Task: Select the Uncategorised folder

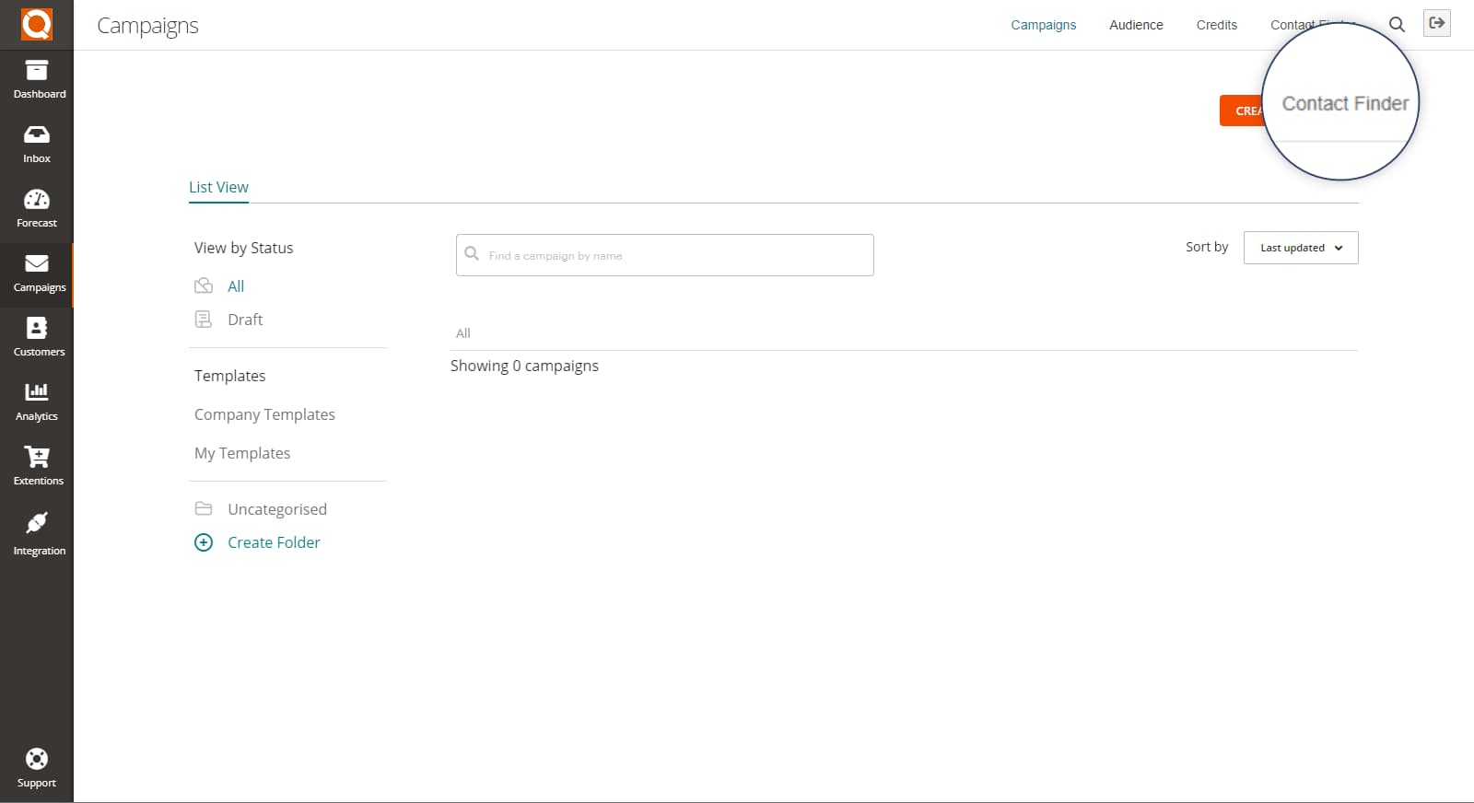Action: (x=276, y=509)
